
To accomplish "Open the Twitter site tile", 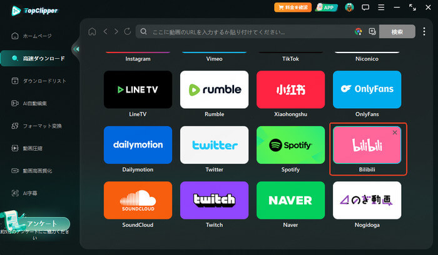I will [x=214, y=145].
